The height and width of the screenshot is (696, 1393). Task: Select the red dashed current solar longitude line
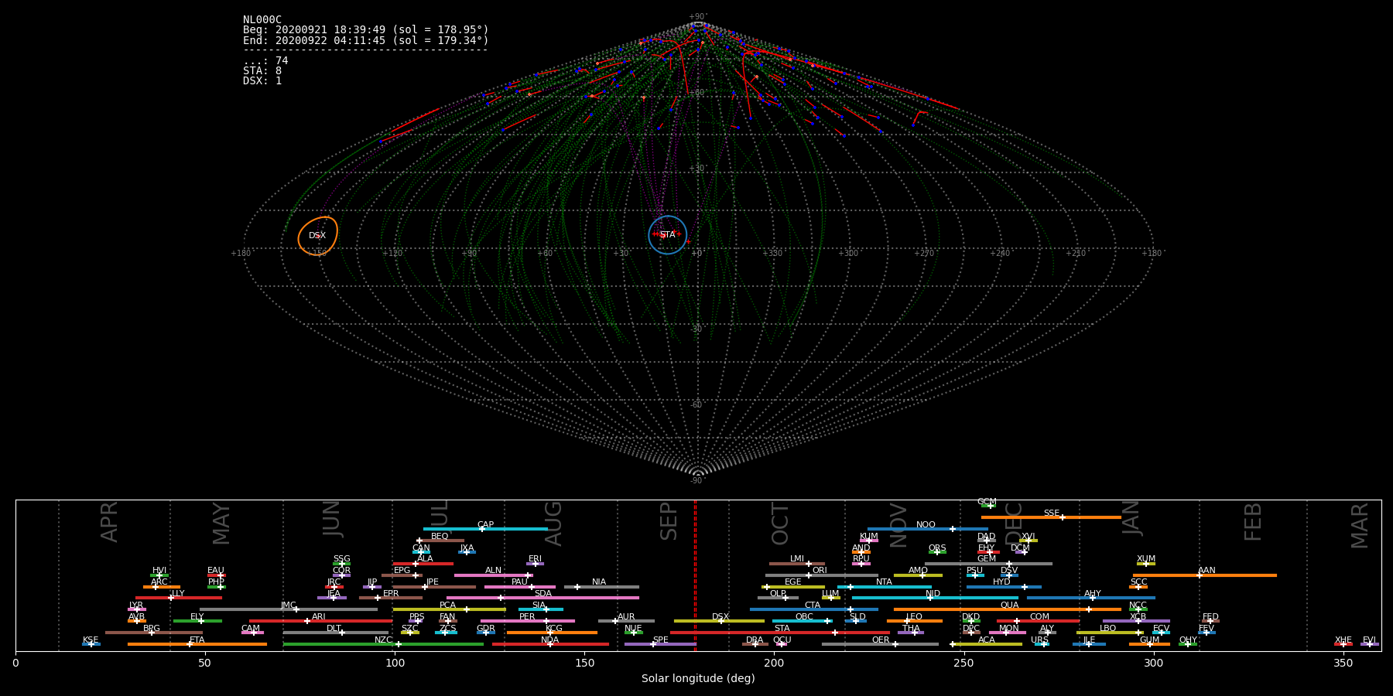(x=695, y=575)
